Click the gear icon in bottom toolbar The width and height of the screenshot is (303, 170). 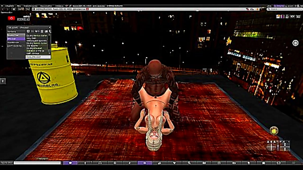[278, 163]
